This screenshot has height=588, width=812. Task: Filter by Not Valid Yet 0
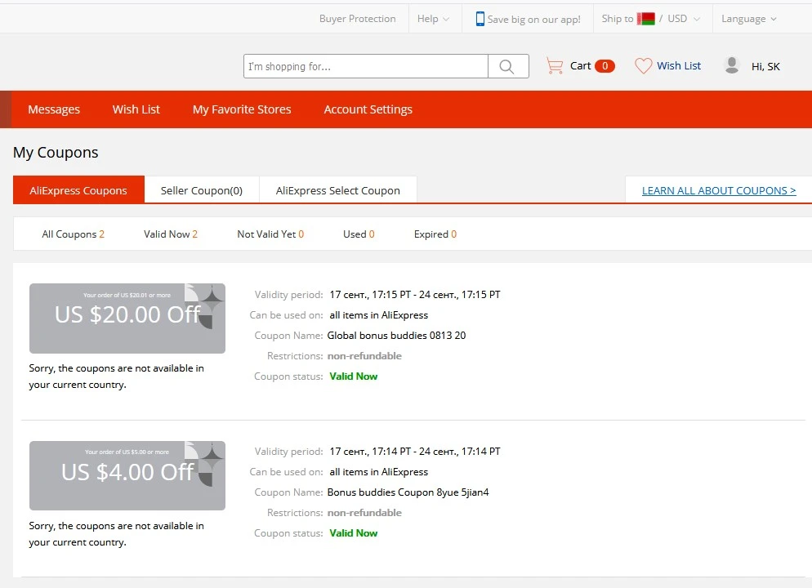270,234
